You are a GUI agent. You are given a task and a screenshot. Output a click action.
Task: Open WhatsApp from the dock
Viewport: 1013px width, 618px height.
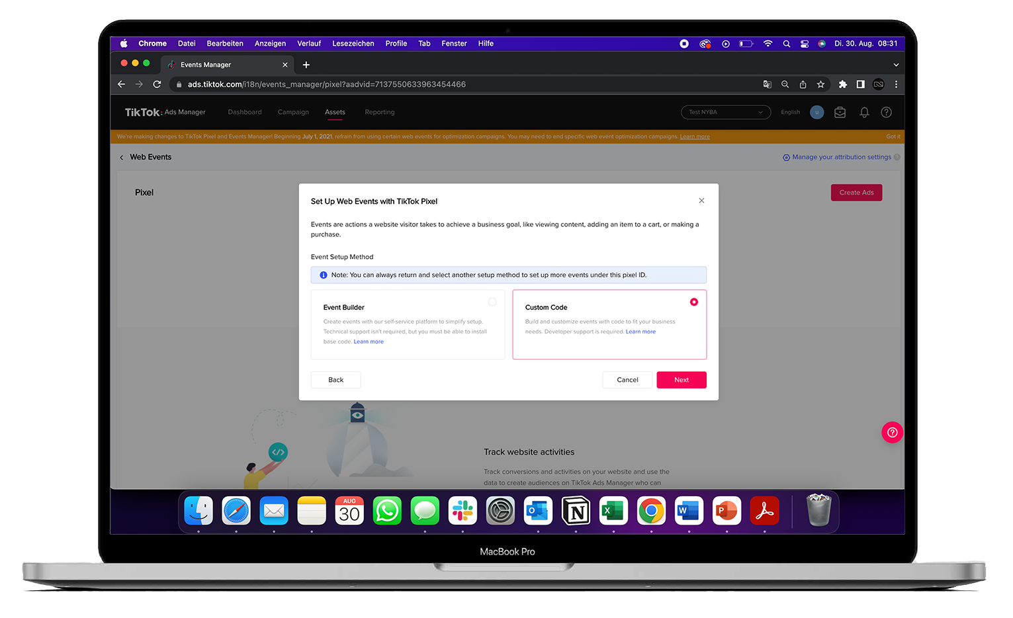point(387,511)
